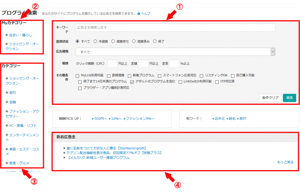Open the ファッション・アクセサリー category link
Screen dimensions: 300x192
(x=22, y=114)
